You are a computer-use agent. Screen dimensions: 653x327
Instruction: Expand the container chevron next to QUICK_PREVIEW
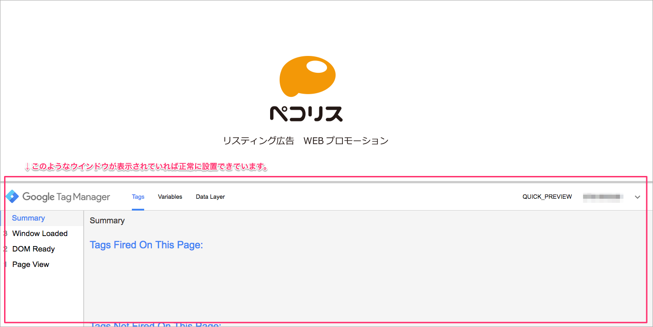[638, 197]
